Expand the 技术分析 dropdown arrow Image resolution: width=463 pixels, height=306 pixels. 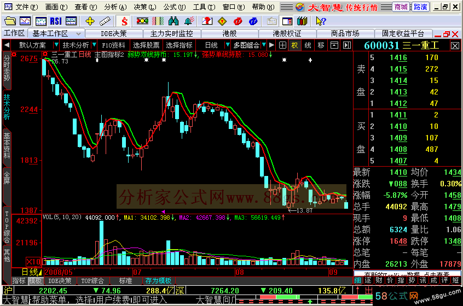click(x=94, y=45)
